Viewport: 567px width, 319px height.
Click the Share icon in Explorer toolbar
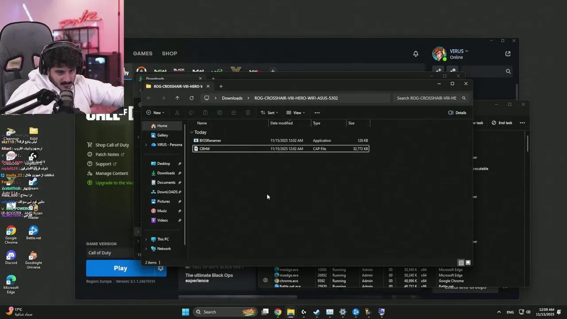(234, 113)
